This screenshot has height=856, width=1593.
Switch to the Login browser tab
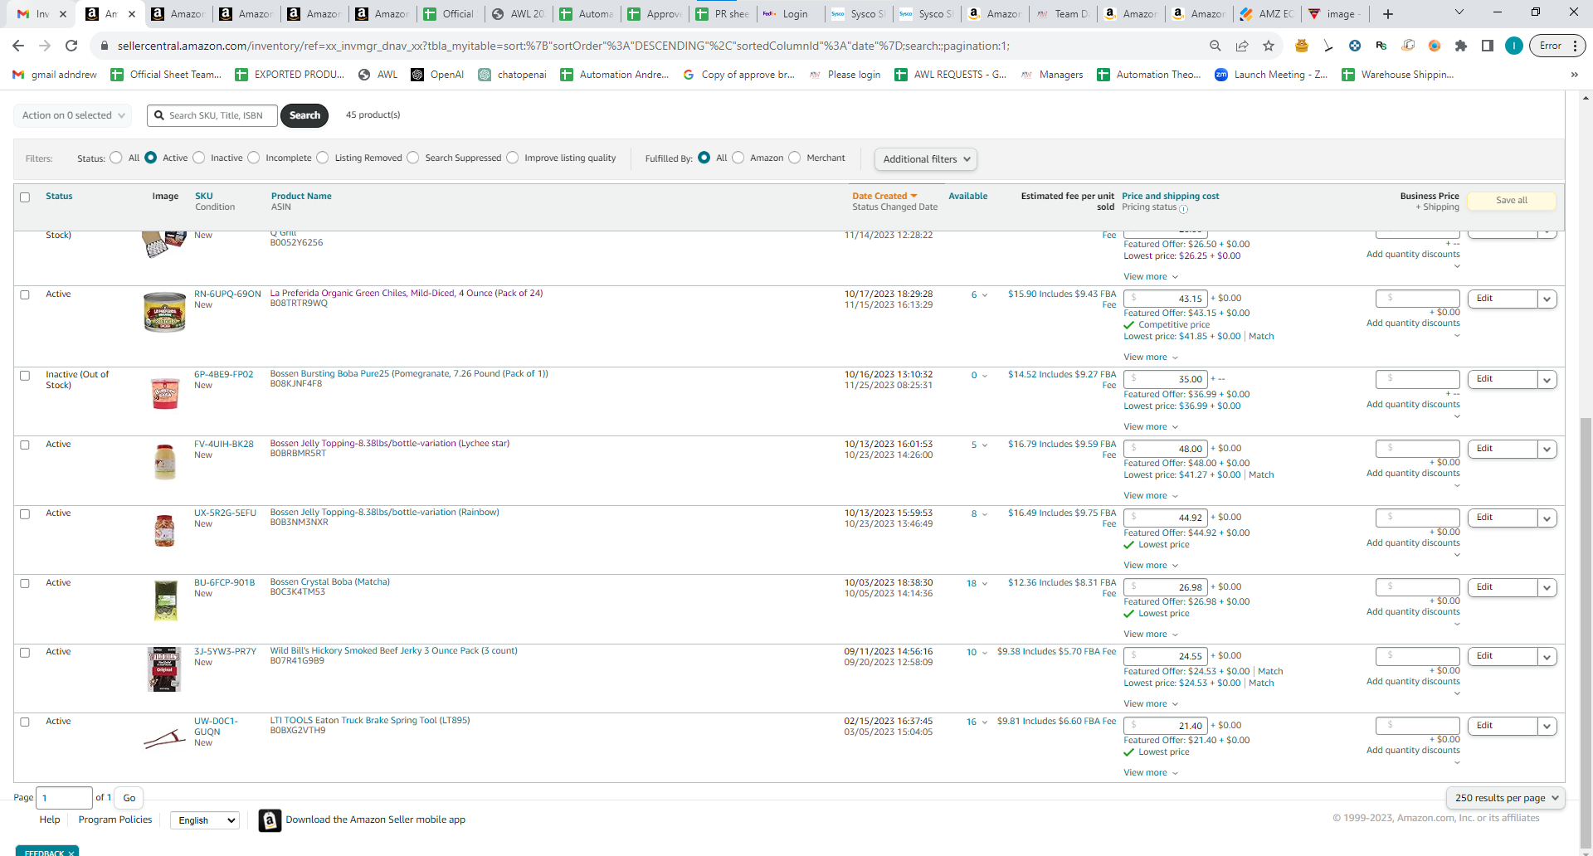792,14
